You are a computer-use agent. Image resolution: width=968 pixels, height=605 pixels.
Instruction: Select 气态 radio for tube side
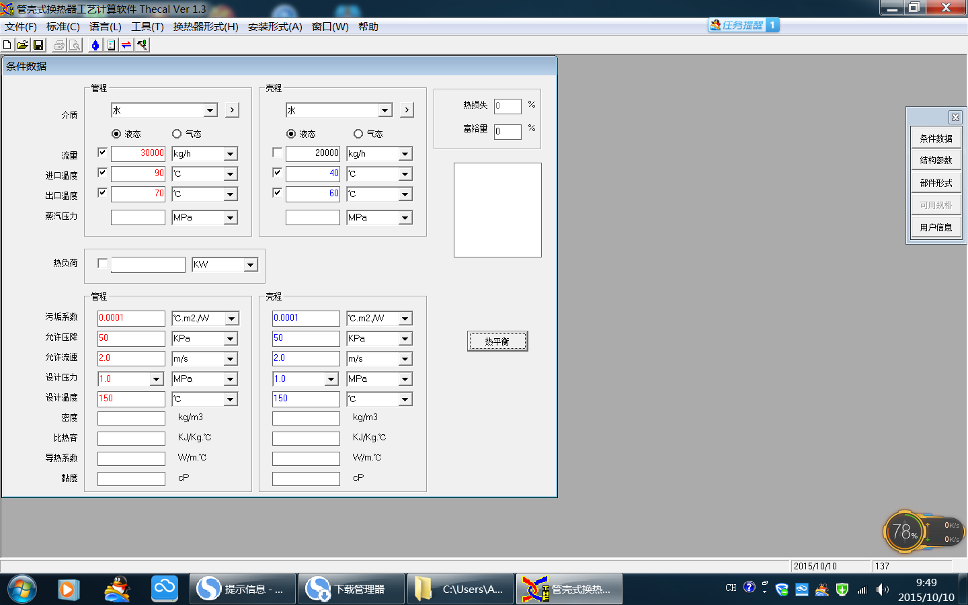(x=177, y=134)
